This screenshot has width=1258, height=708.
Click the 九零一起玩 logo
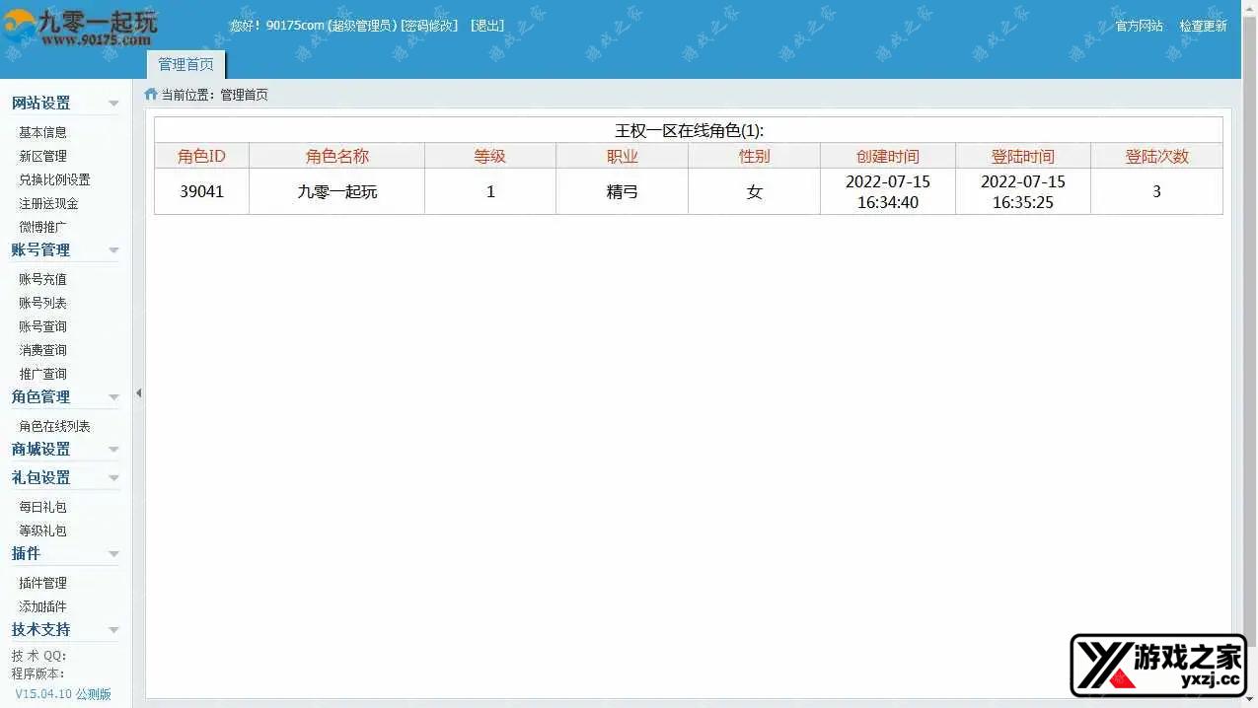tap(80, 26)
